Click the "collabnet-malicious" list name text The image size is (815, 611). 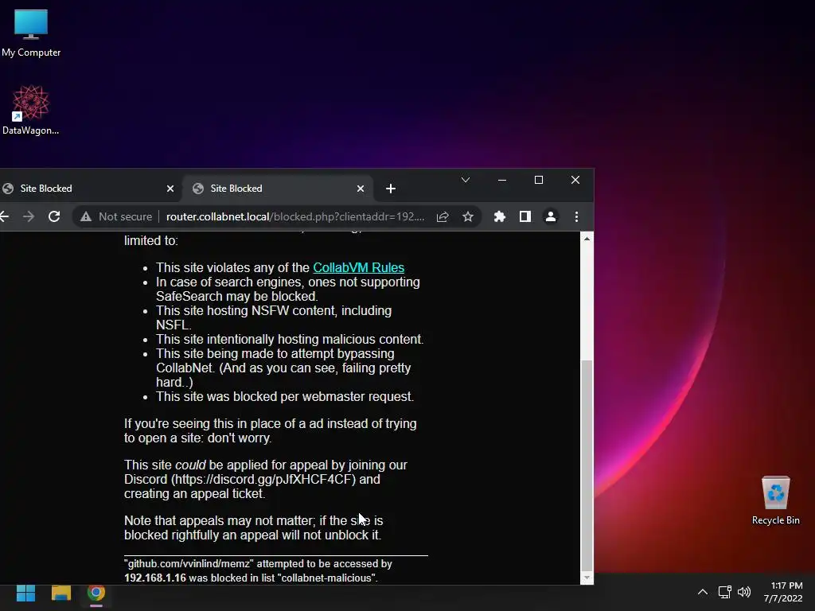tap(327, 578)
